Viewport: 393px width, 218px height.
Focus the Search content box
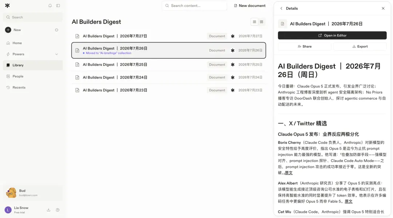(x=194, y=5)
